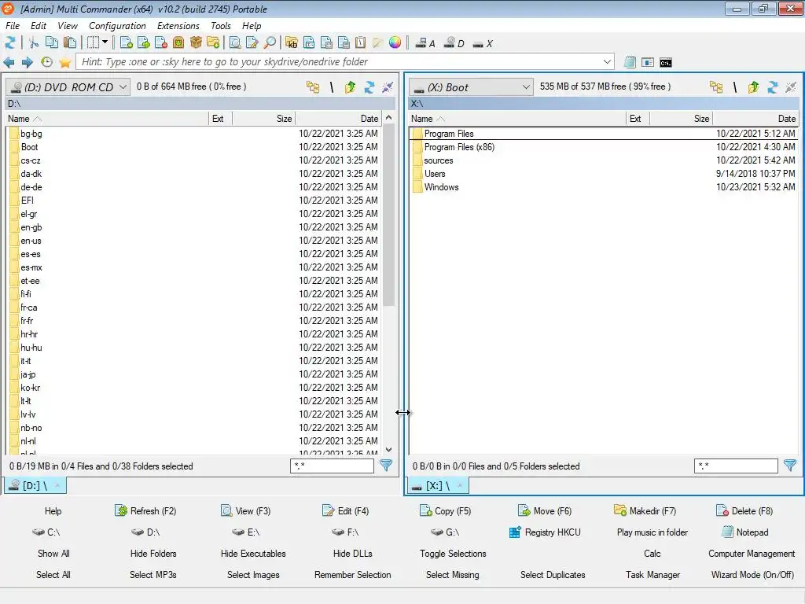The width and height of the screenshot is (805, 604).
Task: Click the Copy icon in toolbar
Action: click(51, 42)
